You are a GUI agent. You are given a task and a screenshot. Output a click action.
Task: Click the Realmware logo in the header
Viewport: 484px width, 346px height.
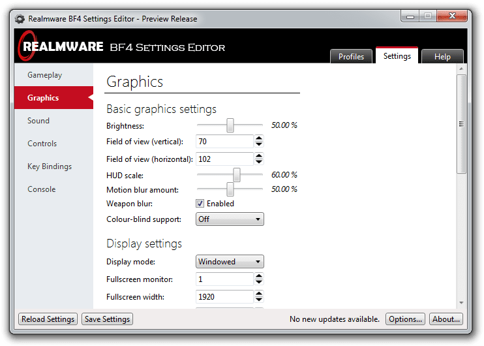(61, 46)
